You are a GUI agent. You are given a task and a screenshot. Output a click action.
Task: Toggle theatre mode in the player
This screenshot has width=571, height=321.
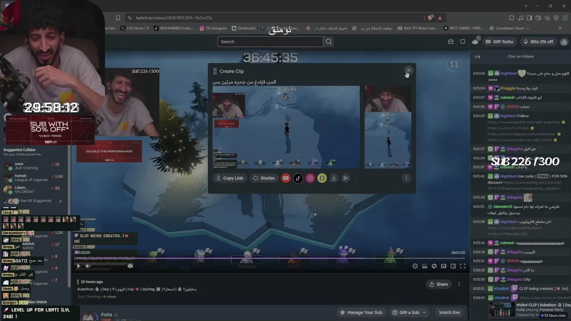[x=453, y=266]
